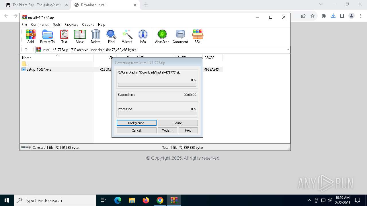The image size is (367, 206).
Task: Cancel the extraction
Action: click(136, 130)
